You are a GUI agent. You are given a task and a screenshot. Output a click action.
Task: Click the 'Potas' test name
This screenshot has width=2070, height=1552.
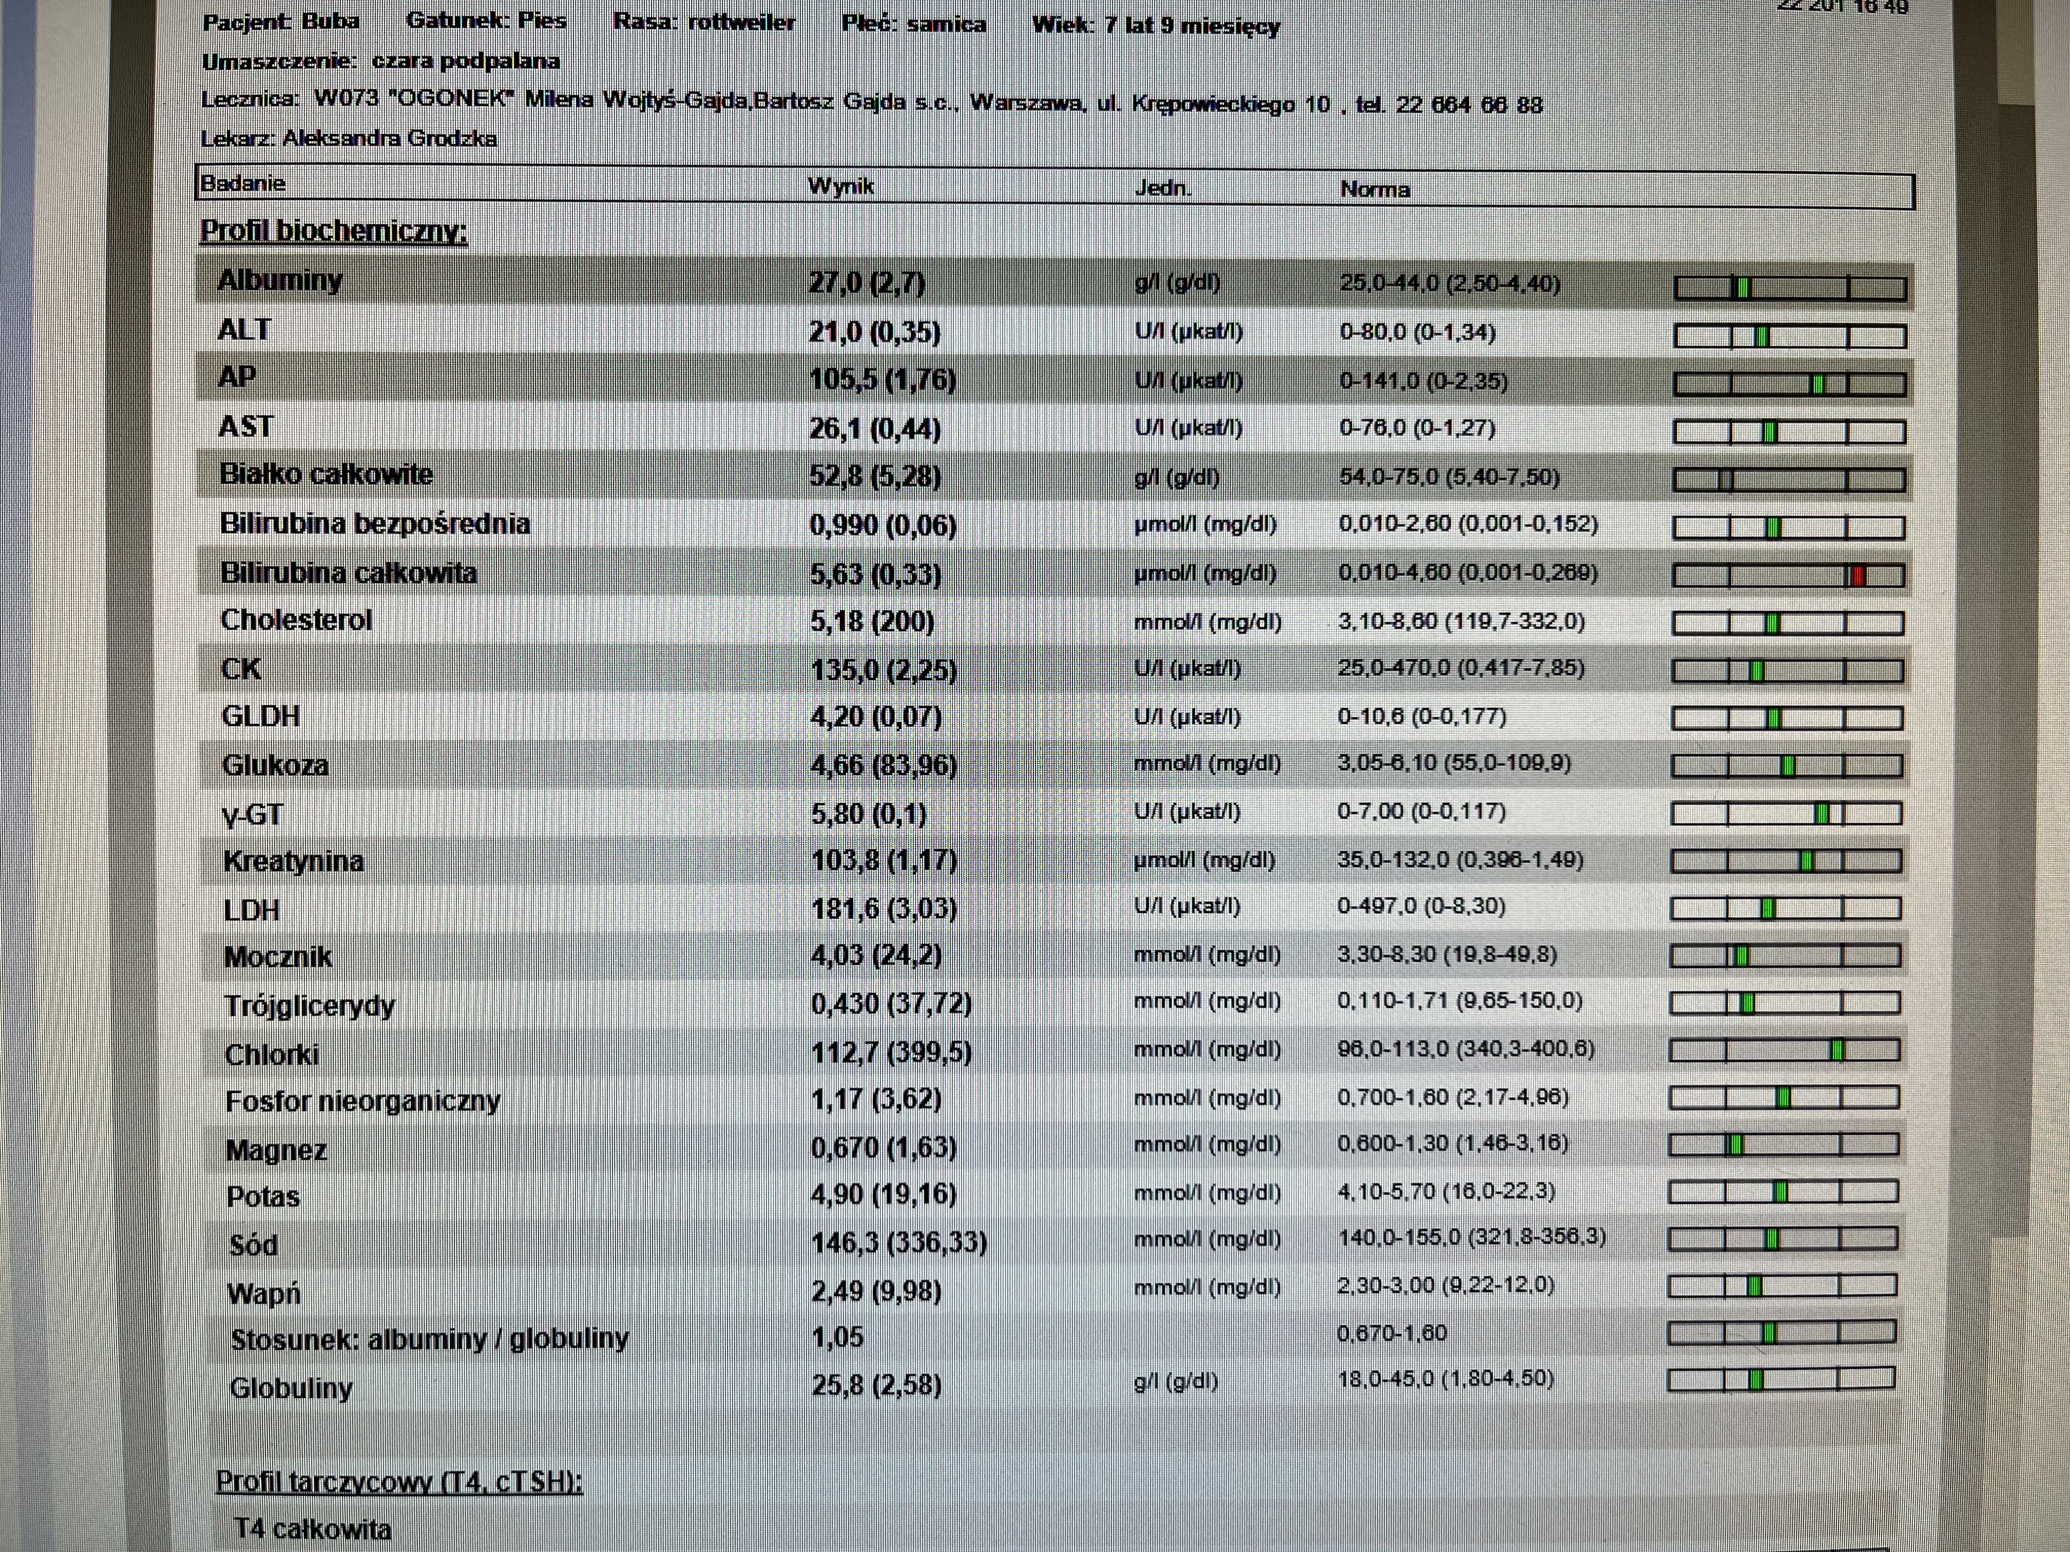tap(263, 1196)
